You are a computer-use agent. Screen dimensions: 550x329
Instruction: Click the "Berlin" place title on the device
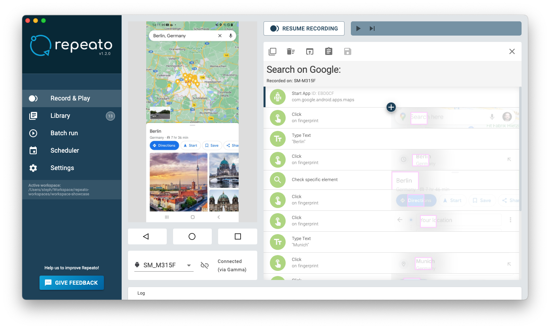(156, 131)
